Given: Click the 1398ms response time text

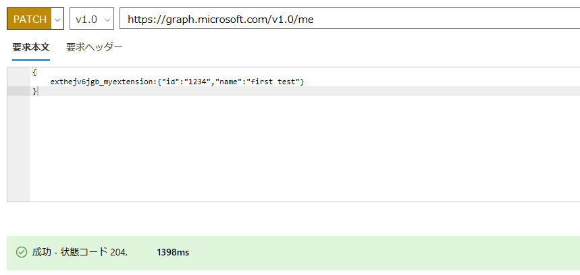Looking at the screenshot, I should (x=173, y=253).
